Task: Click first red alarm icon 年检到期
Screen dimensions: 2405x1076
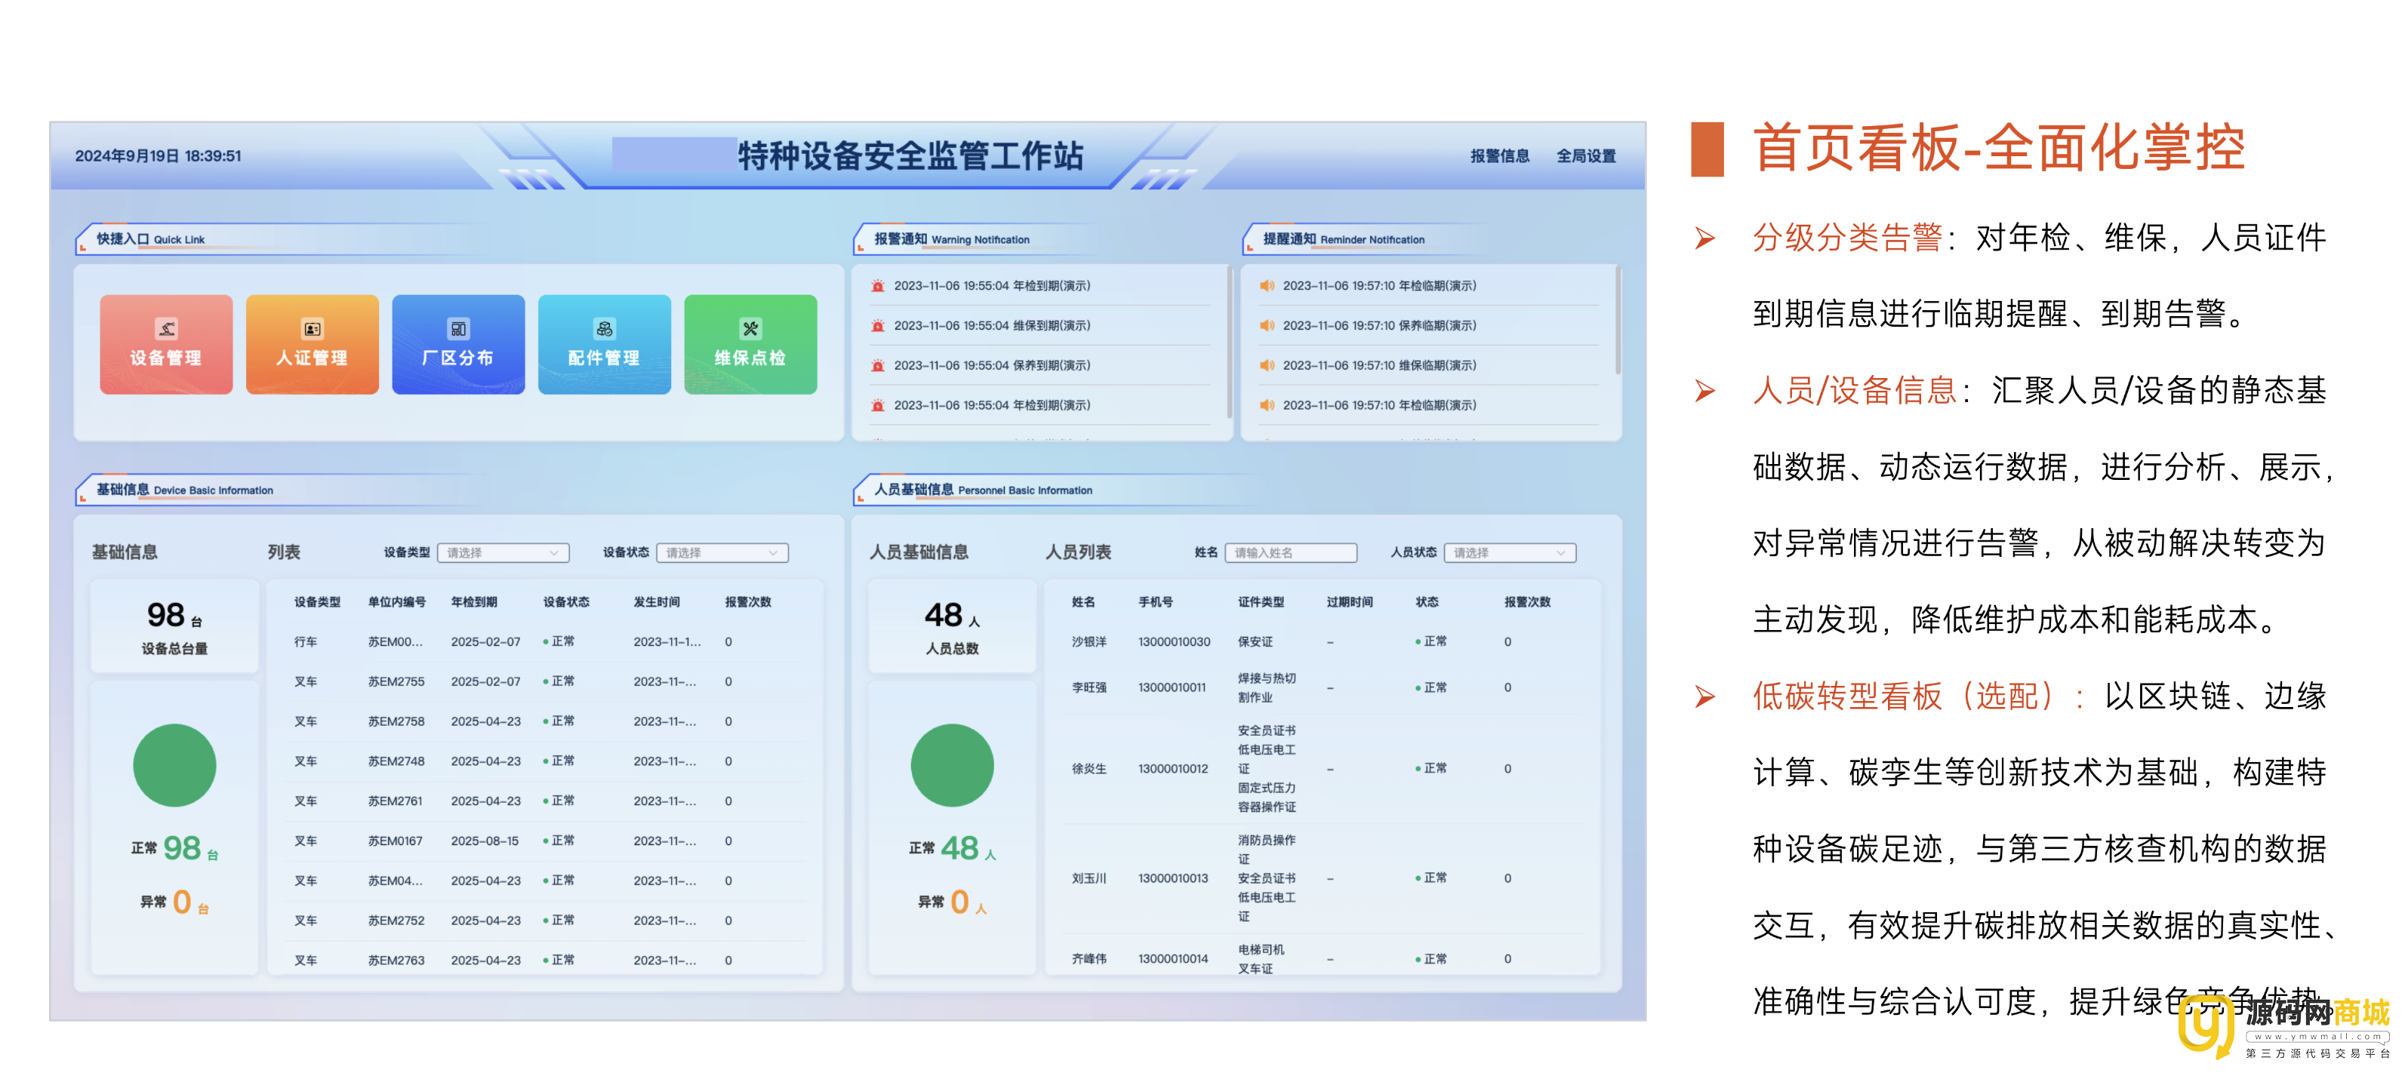Action: pyautogui.click(x=878, y=285)
